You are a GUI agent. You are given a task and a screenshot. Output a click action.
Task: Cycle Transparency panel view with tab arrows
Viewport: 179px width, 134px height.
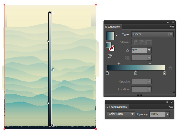point(107,107)
